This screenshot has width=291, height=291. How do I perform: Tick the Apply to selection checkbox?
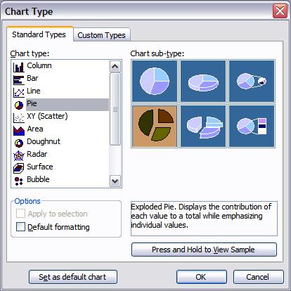tap(20, 214)
